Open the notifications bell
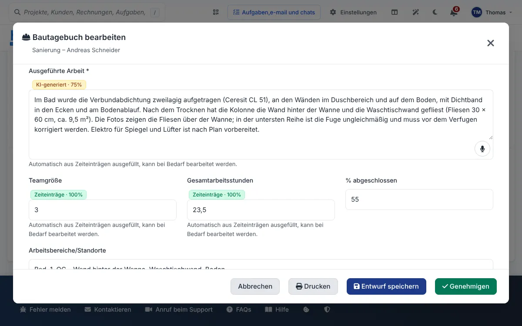Image resolution: width=522 pixels, height=326 pixels. coord(454,12)
